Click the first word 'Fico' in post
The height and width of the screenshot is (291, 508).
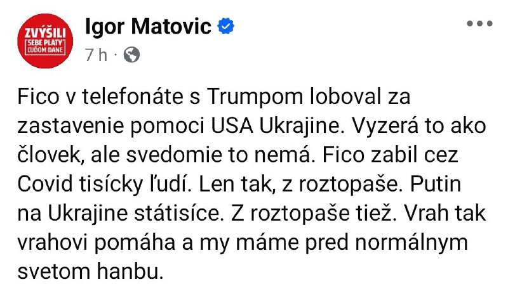point(39,96)
